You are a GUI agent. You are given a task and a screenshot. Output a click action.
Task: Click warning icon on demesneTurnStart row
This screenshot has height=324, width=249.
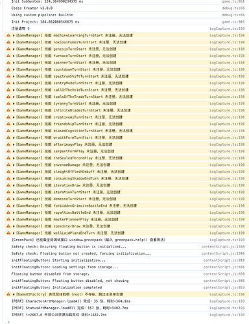point(8,199)
